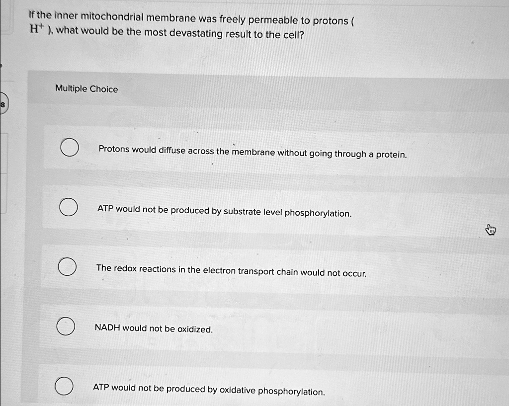The image size is (509, 406).
Task: Click the answer text about oxidative phosphorylation
Action: click(x=209, y=389)
